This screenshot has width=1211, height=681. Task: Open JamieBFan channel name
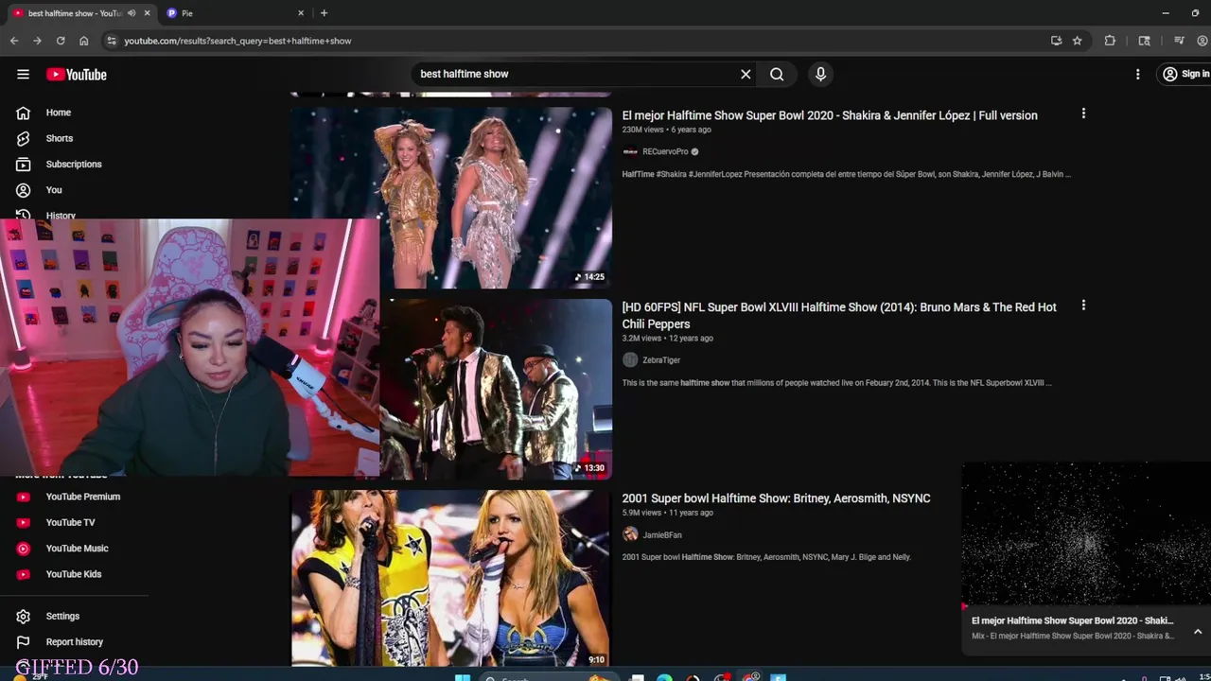(662, 535)
